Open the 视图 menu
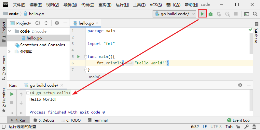This screenshot has width=260, height=130. coord(53,5)
